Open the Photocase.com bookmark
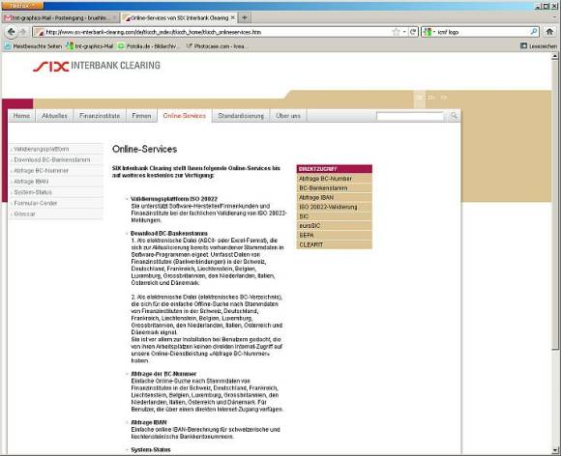 [x=216, y=46]
